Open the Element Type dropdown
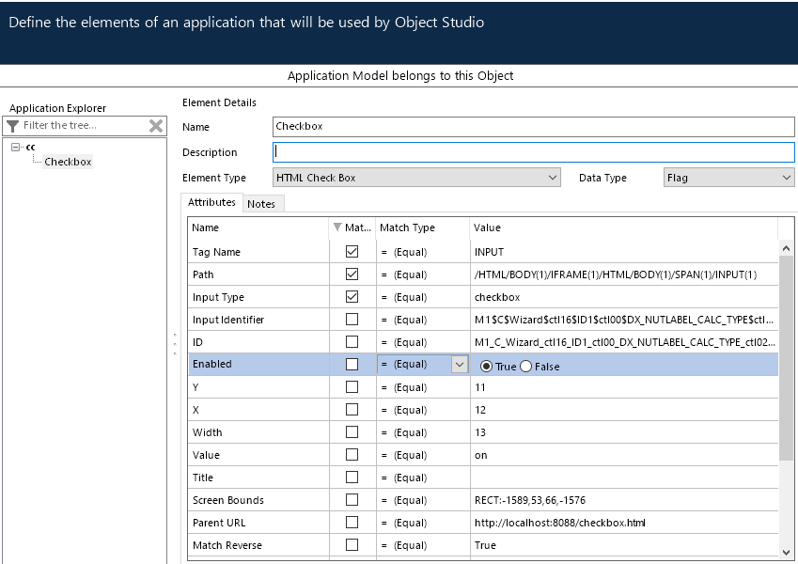This screenshot has height=564, width=798. click(x=416, y=178)
